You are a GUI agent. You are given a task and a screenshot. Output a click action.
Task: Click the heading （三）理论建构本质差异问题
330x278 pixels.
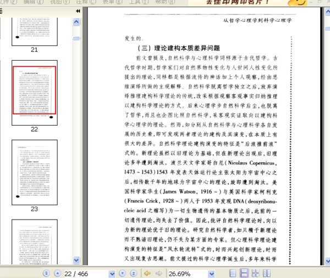pyautogui.click(x=179, y=48)
